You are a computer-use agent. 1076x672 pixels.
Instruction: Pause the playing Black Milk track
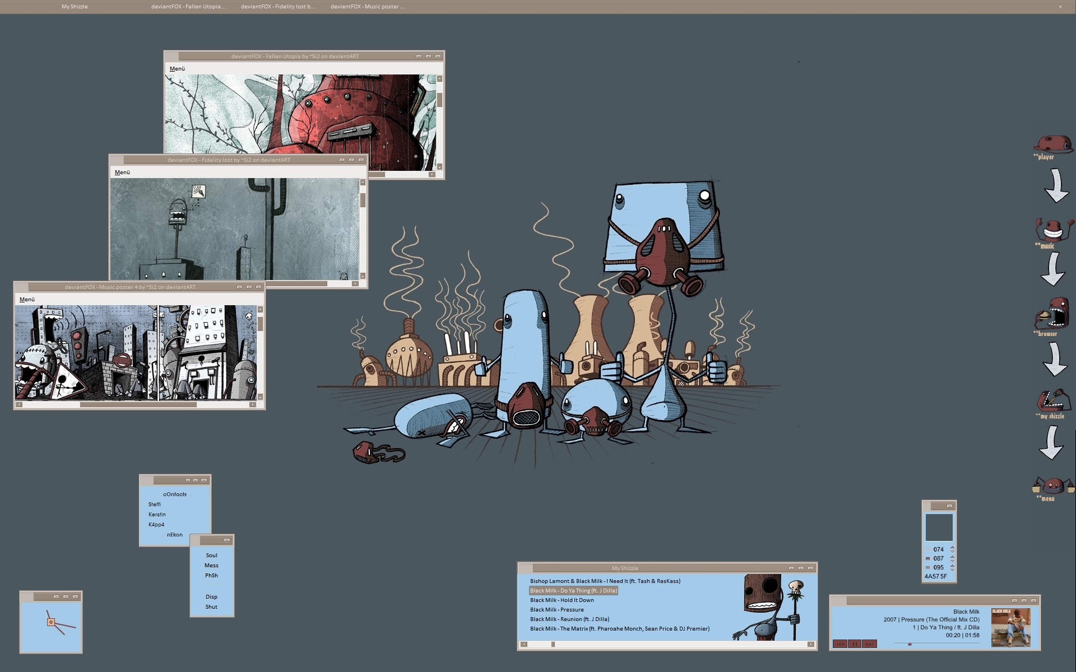click(x=855, y=644)
